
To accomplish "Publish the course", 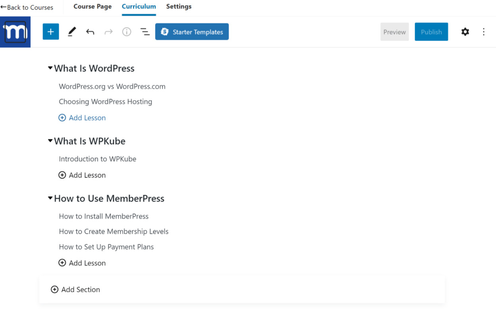I will click(x=431, y=32).
